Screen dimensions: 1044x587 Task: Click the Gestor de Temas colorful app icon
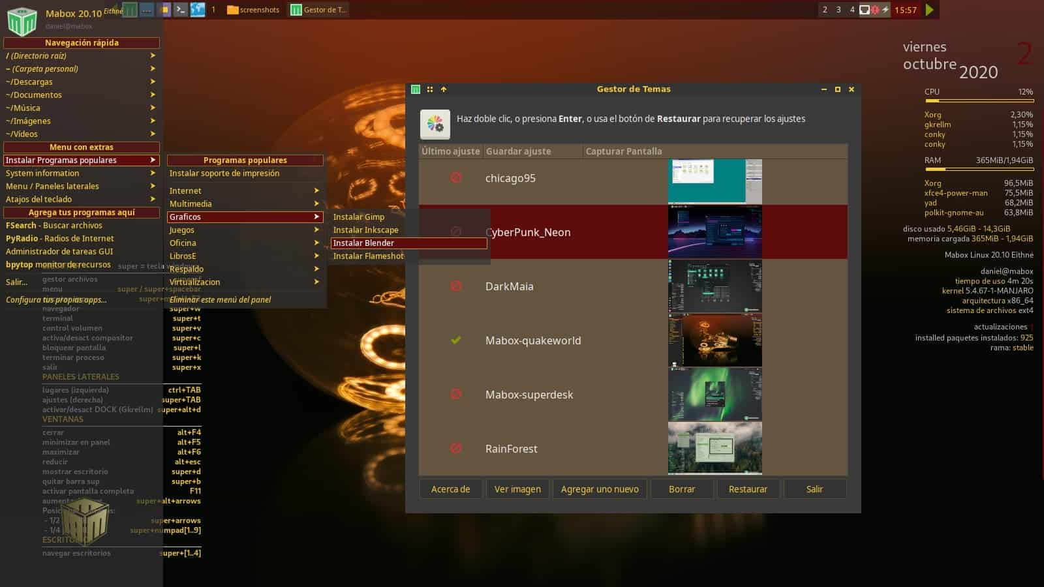pos(435,124)
